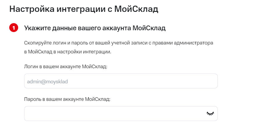The height and width of the screenshot is (137, 255).
Task: Click the word "Укажите" in the step heading
Action: pyautogui.click(x=35, y=28)
